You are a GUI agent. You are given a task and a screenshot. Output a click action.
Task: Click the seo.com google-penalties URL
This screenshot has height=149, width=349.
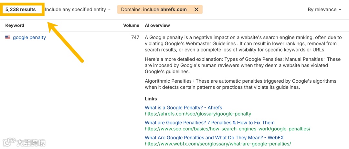pos(227,129)
